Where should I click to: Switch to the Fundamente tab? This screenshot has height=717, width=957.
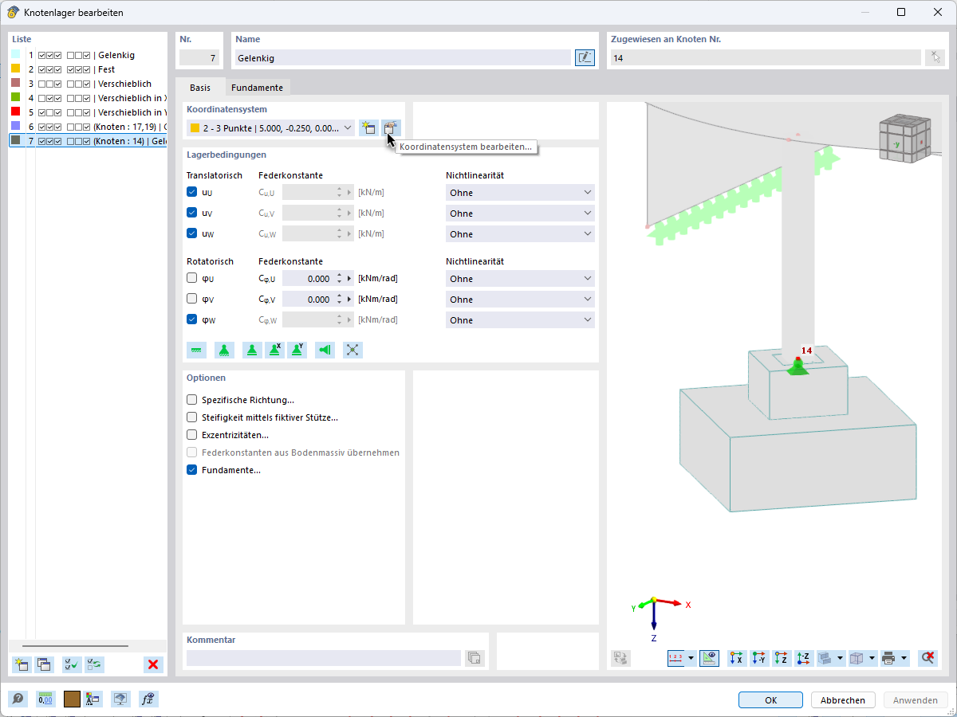(x=258, y=88)
